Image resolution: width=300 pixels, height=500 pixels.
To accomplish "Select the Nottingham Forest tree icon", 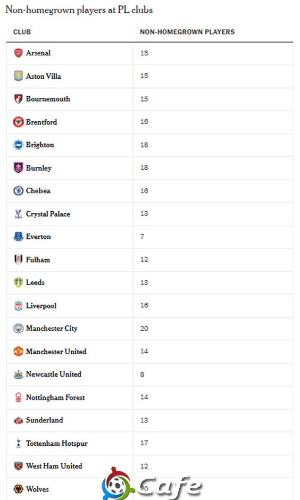I will (19, 397).
